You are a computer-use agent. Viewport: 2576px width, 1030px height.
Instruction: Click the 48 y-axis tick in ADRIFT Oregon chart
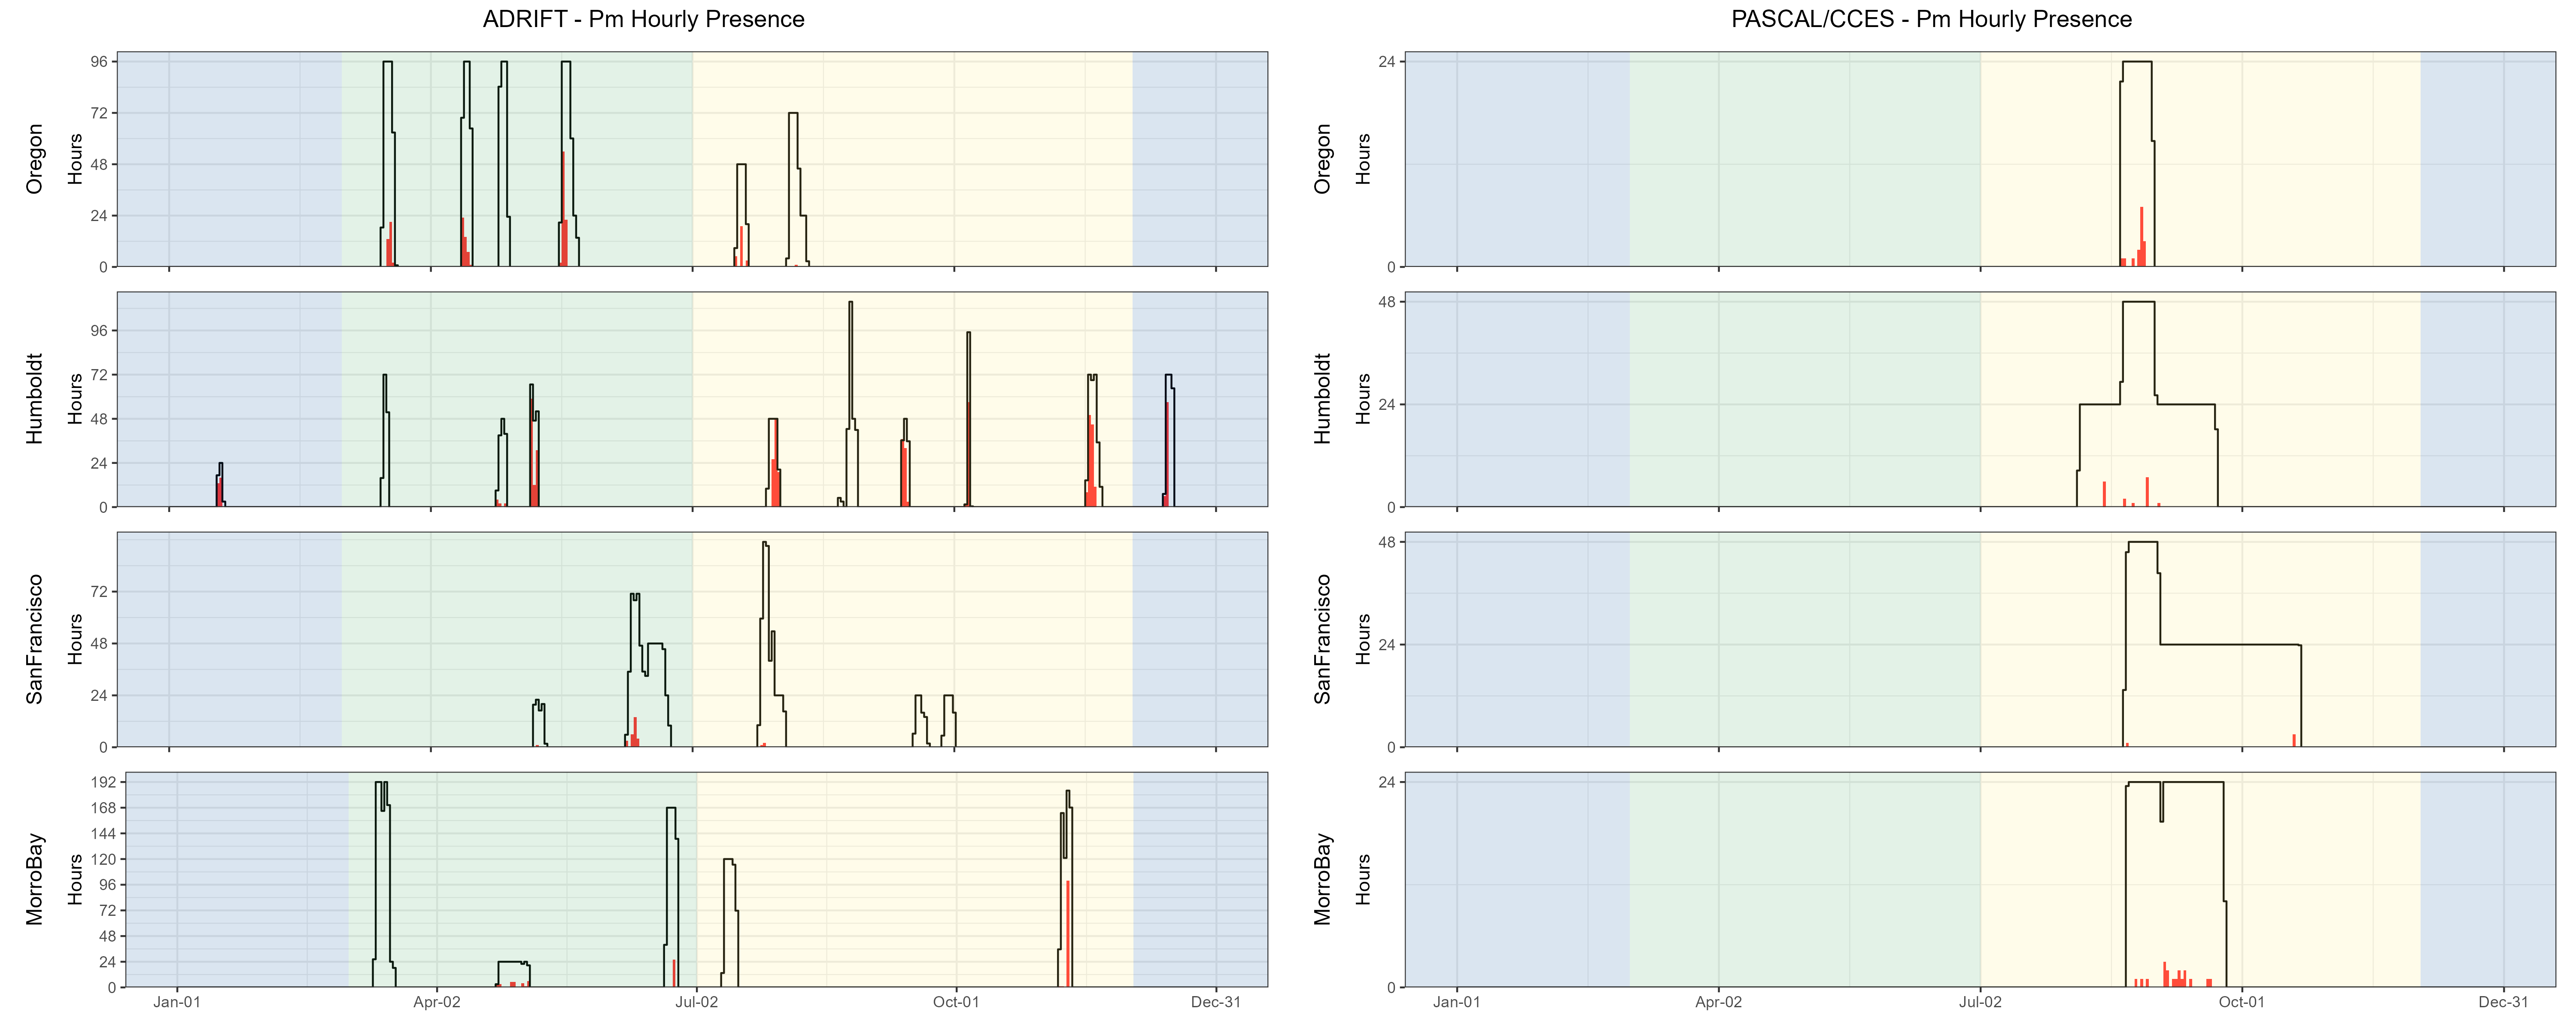99,165
